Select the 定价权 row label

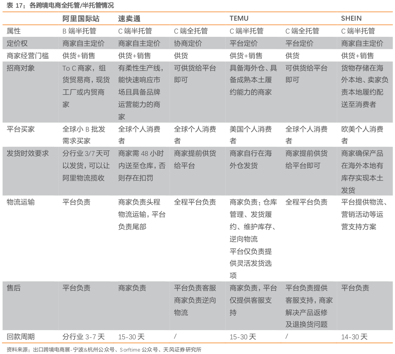(x=18, y=43)
